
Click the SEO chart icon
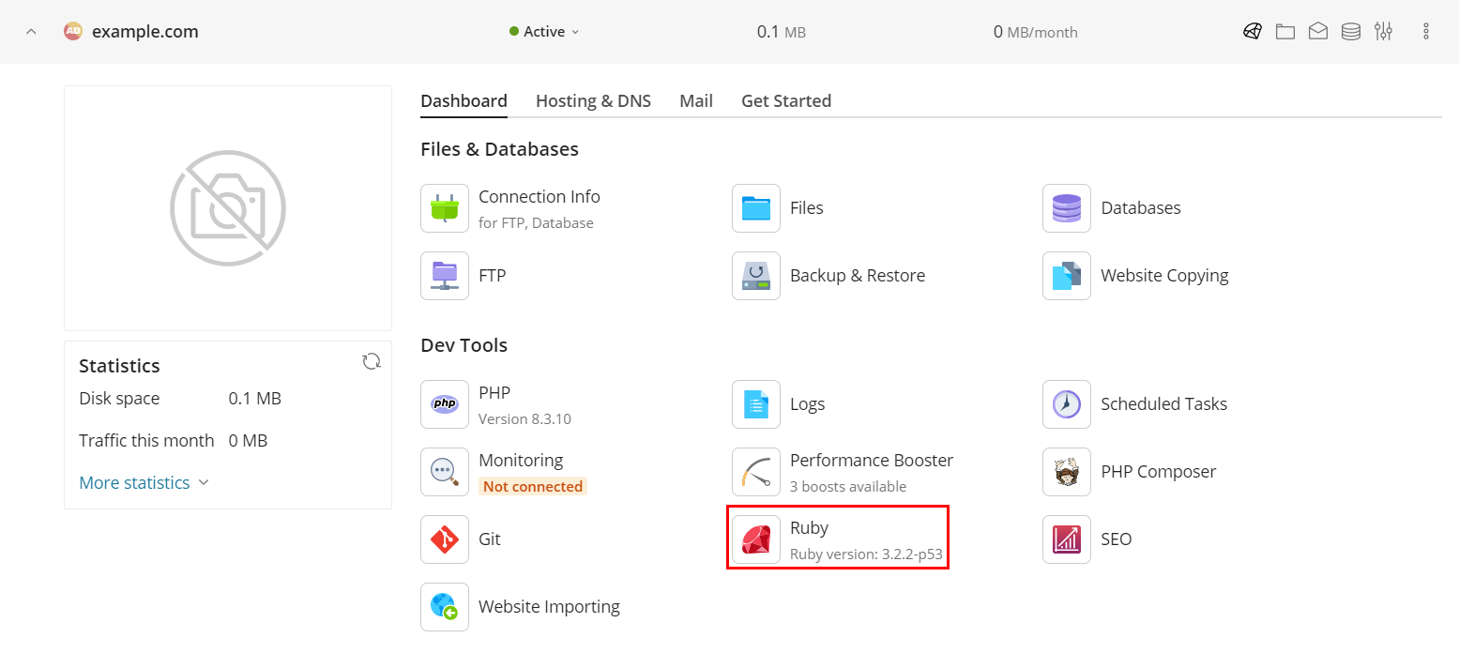(1067, 539)
